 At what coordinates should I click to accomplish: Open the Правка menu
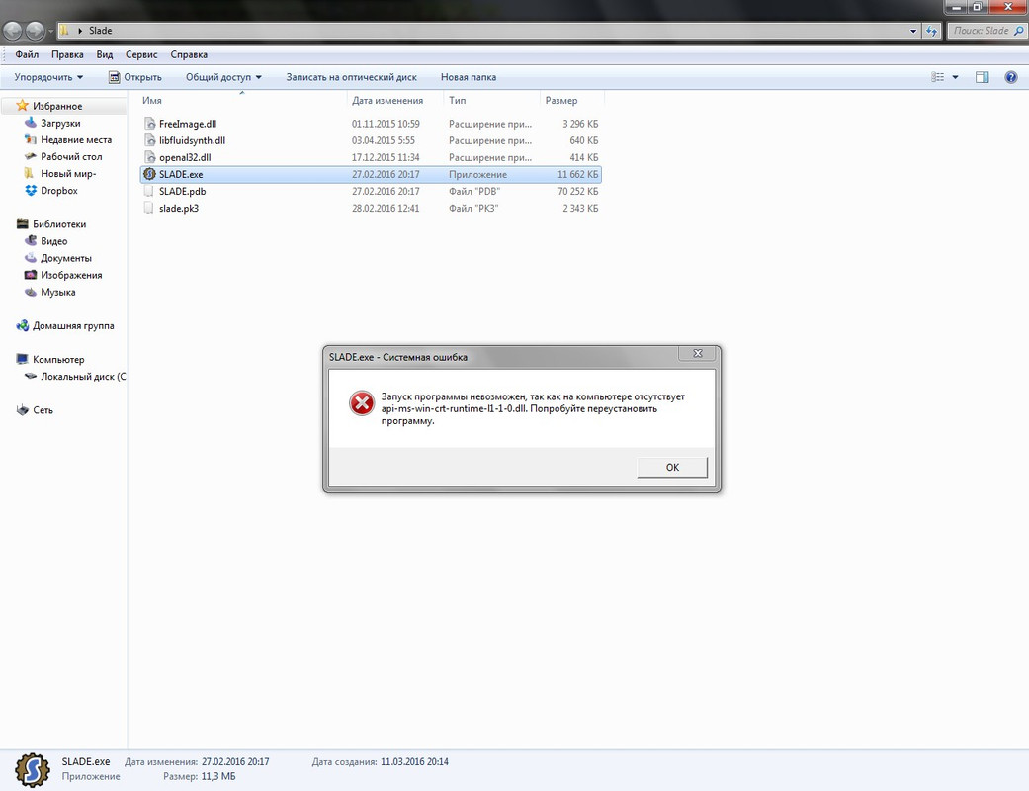click(67, 54)
